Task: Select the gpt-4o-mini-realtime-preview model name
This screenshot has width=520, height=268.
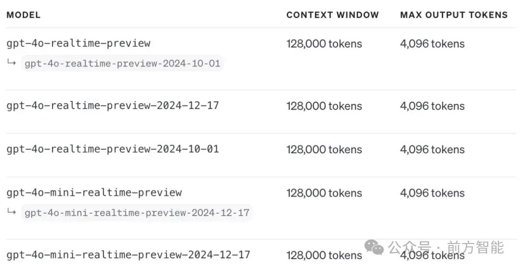Action: 94,193
